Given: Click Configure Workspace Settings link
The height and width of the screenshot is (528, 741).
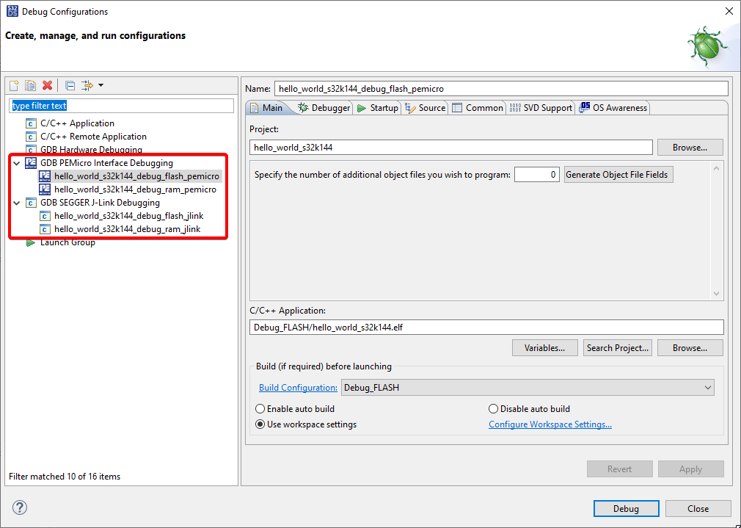Looking at the screenshot, I should 550,424.
